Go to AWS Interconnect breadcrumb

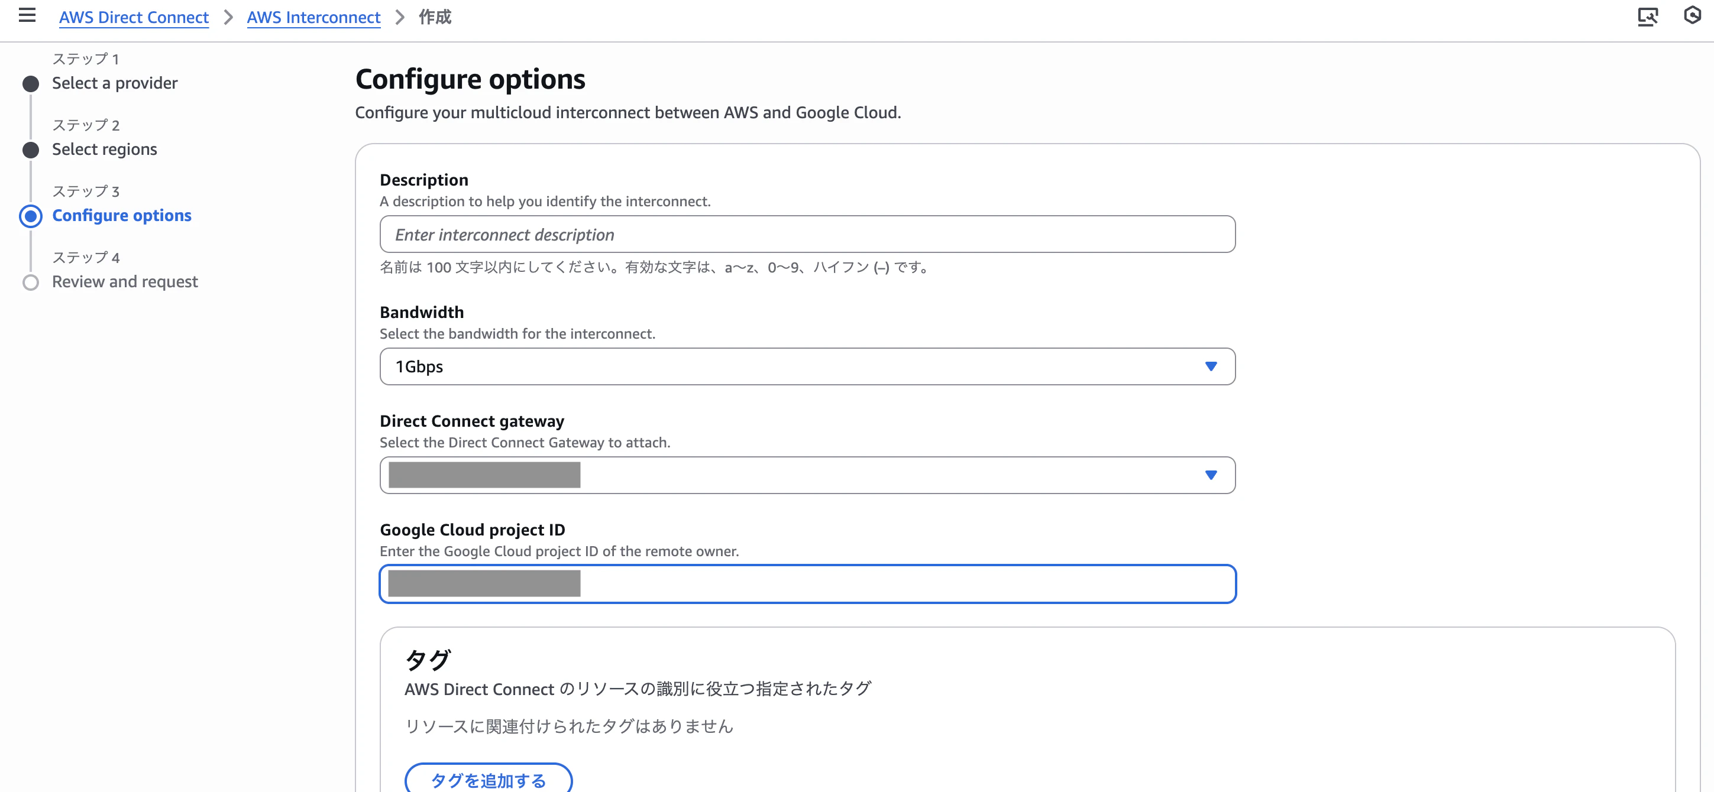point(313,17)
